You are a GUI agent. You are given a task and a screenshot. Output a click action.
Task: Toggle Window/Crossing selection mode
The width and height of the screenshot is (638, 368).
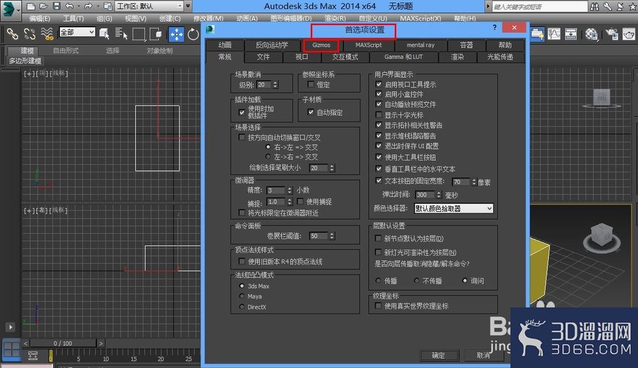156,34
